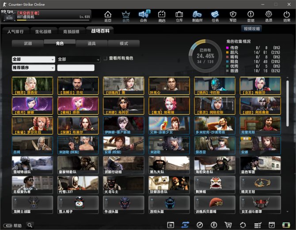Click the shopping cart icon in bottom toolbar
The height and width of the screenshot is (230, 296).
click(x=228, y=225)
